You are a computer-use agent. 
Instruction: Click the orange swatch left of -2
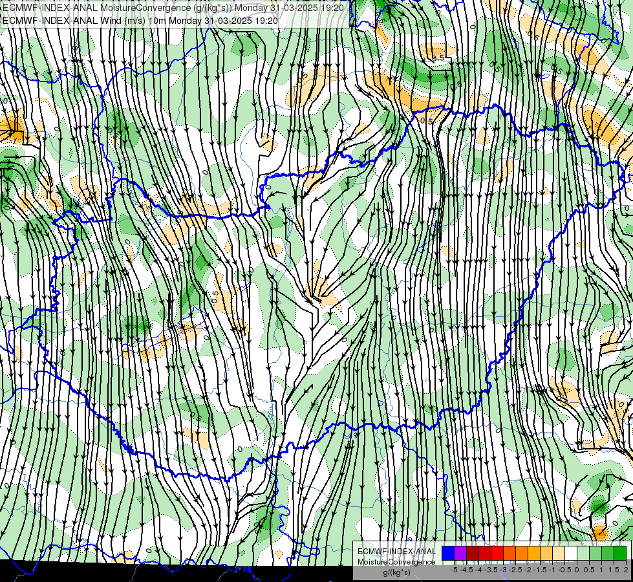coord(522,553)
